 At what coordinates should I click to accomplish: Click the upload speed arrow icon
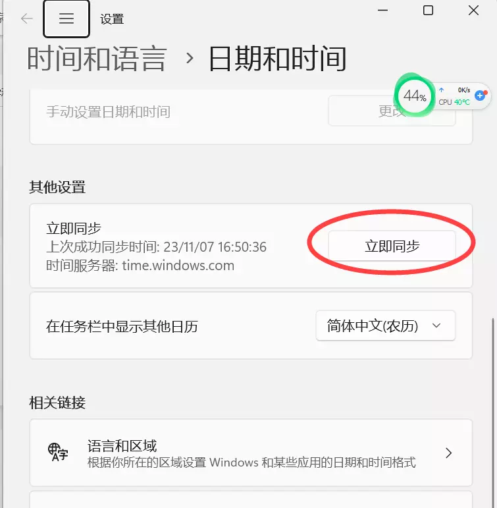(441, 90)
